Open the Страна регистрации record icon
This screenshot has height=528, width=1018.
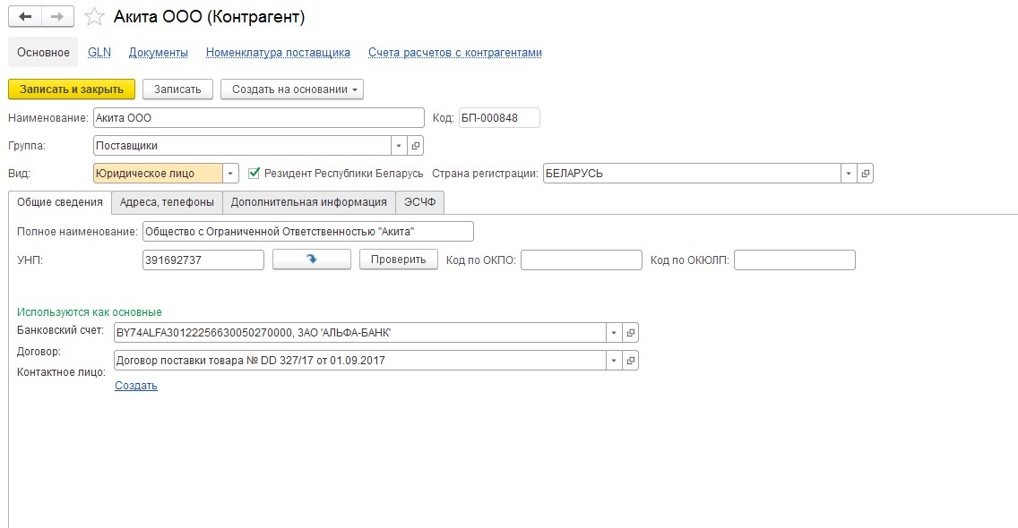865,174
